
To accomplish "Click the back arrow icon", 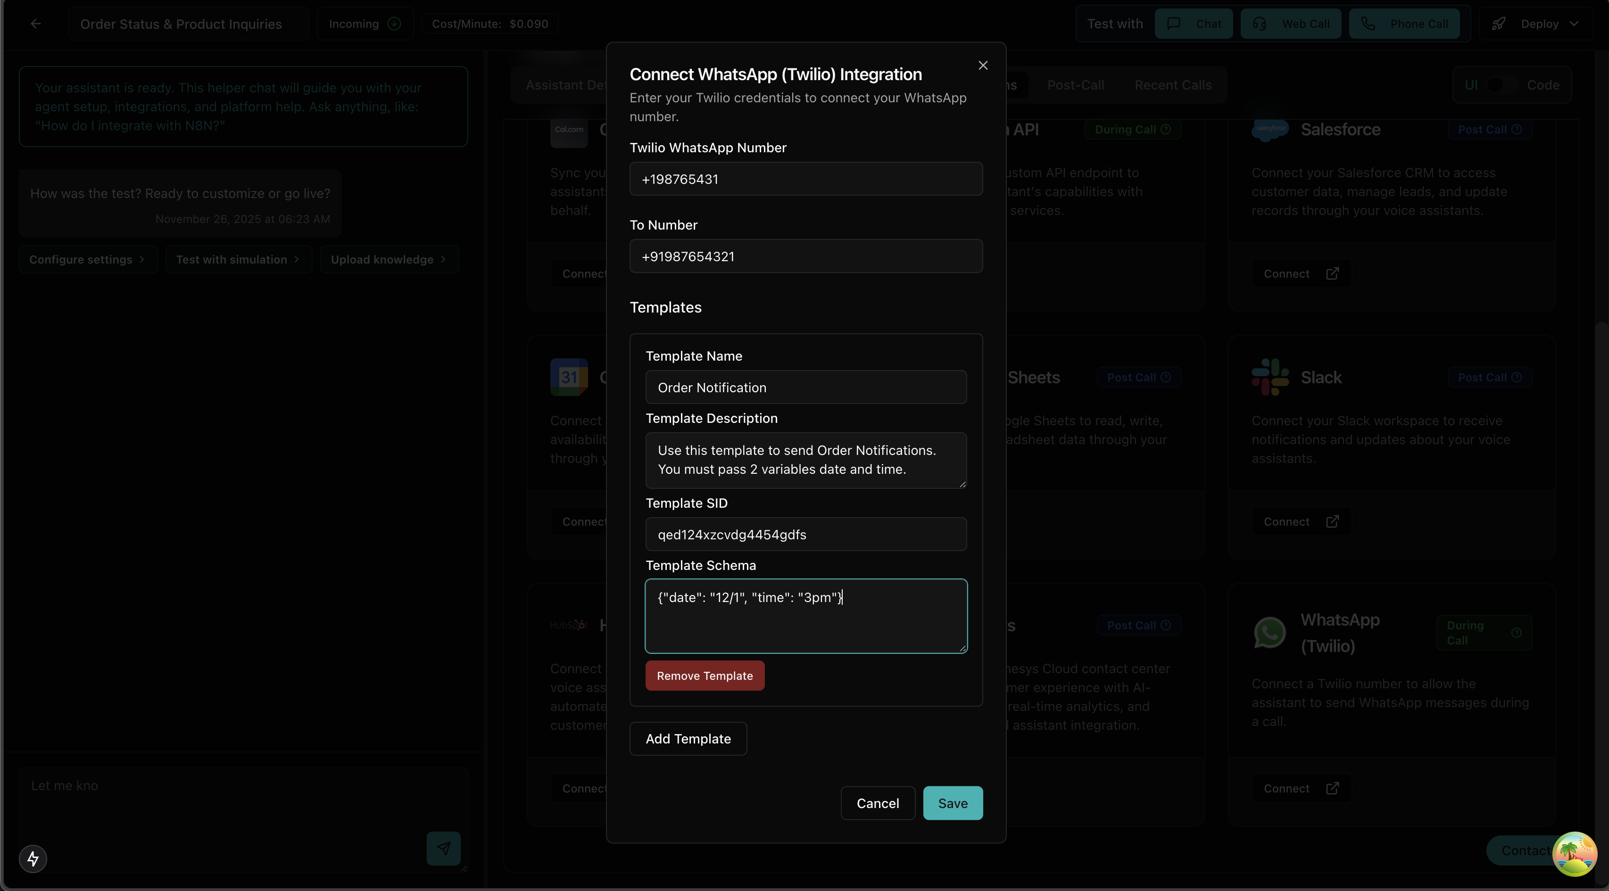I will click(x=35, y=24).
